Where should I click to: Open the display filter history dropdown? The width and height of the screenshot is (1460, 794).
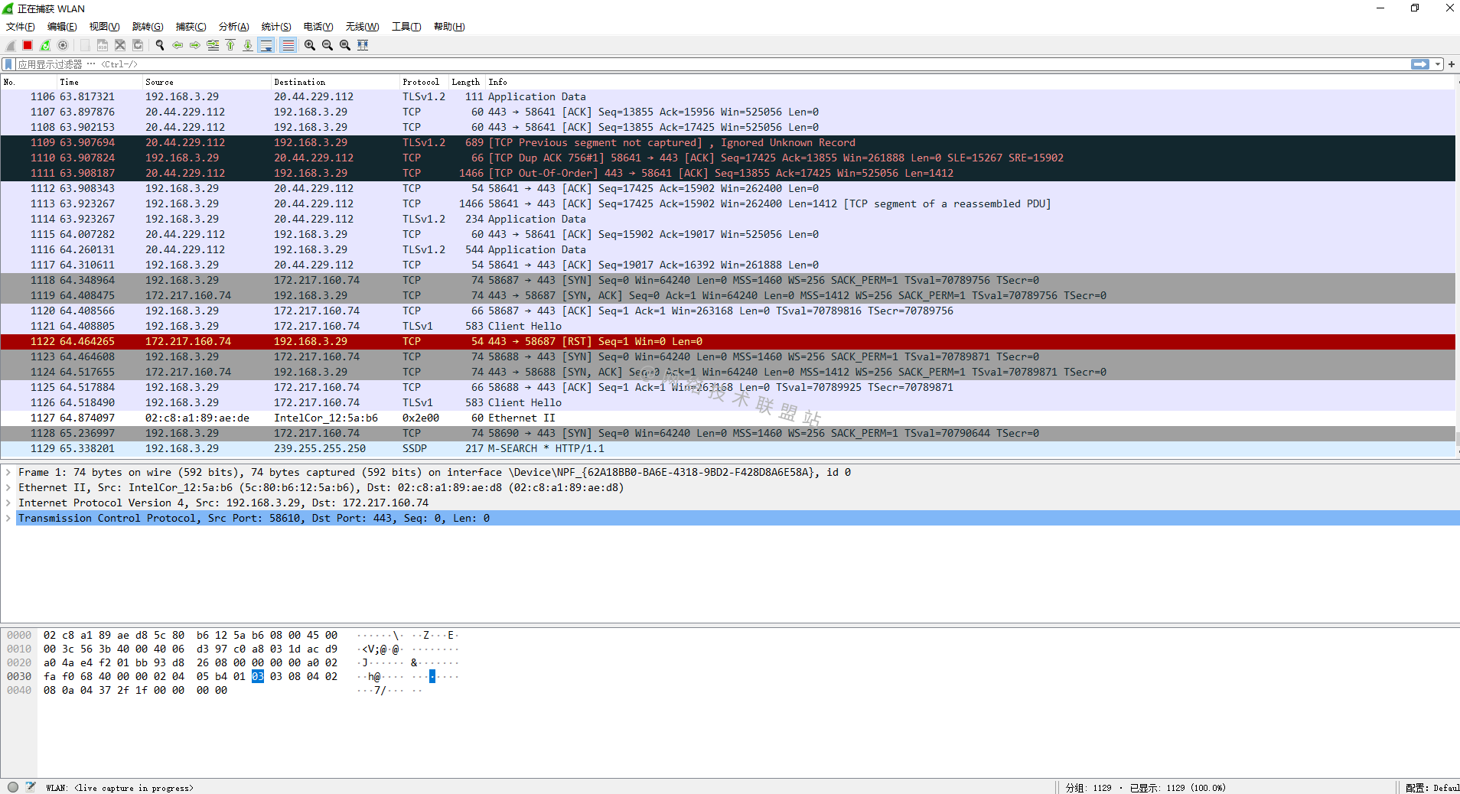coord(1438,64)
